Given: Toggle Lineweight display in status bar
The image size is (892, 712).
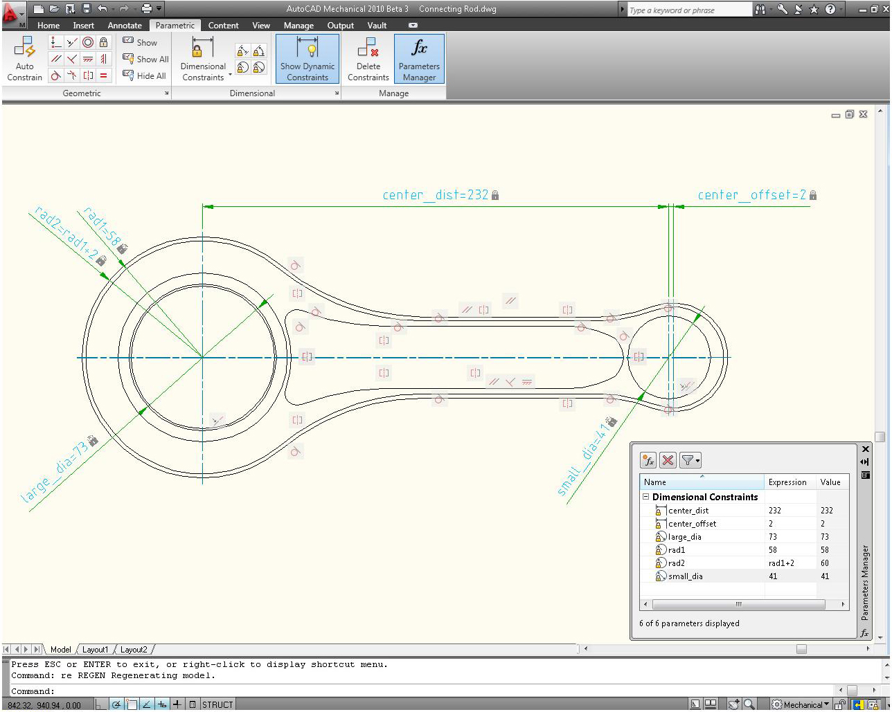Looking at the screenshot, I should (x=177, y=704).
